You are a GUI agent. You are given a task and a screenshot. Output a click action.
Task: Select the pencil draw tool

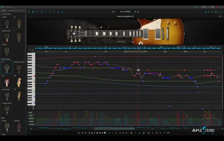coord(95,133)
